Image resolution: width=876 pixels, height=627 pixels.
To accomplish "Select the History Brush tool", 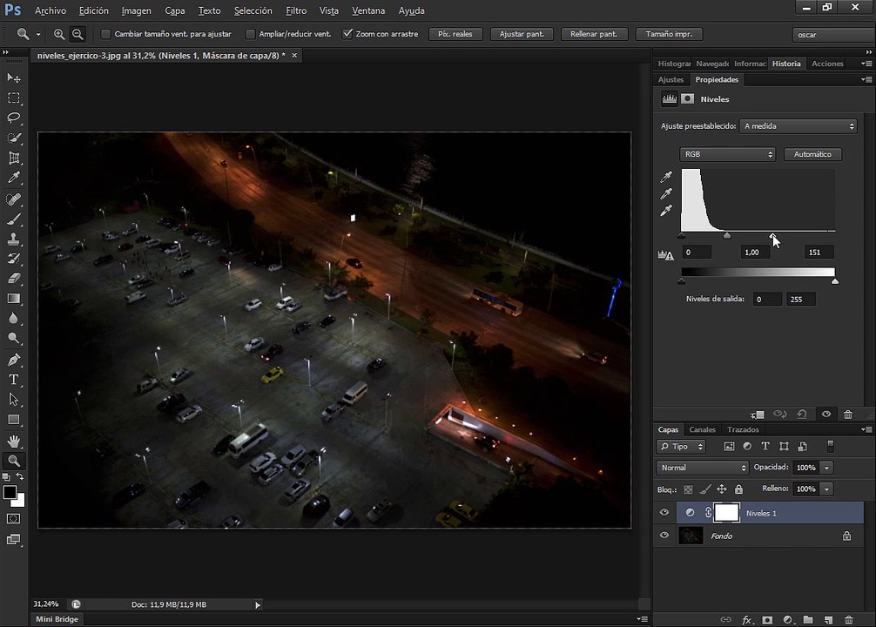I will [x=13, y=258].
